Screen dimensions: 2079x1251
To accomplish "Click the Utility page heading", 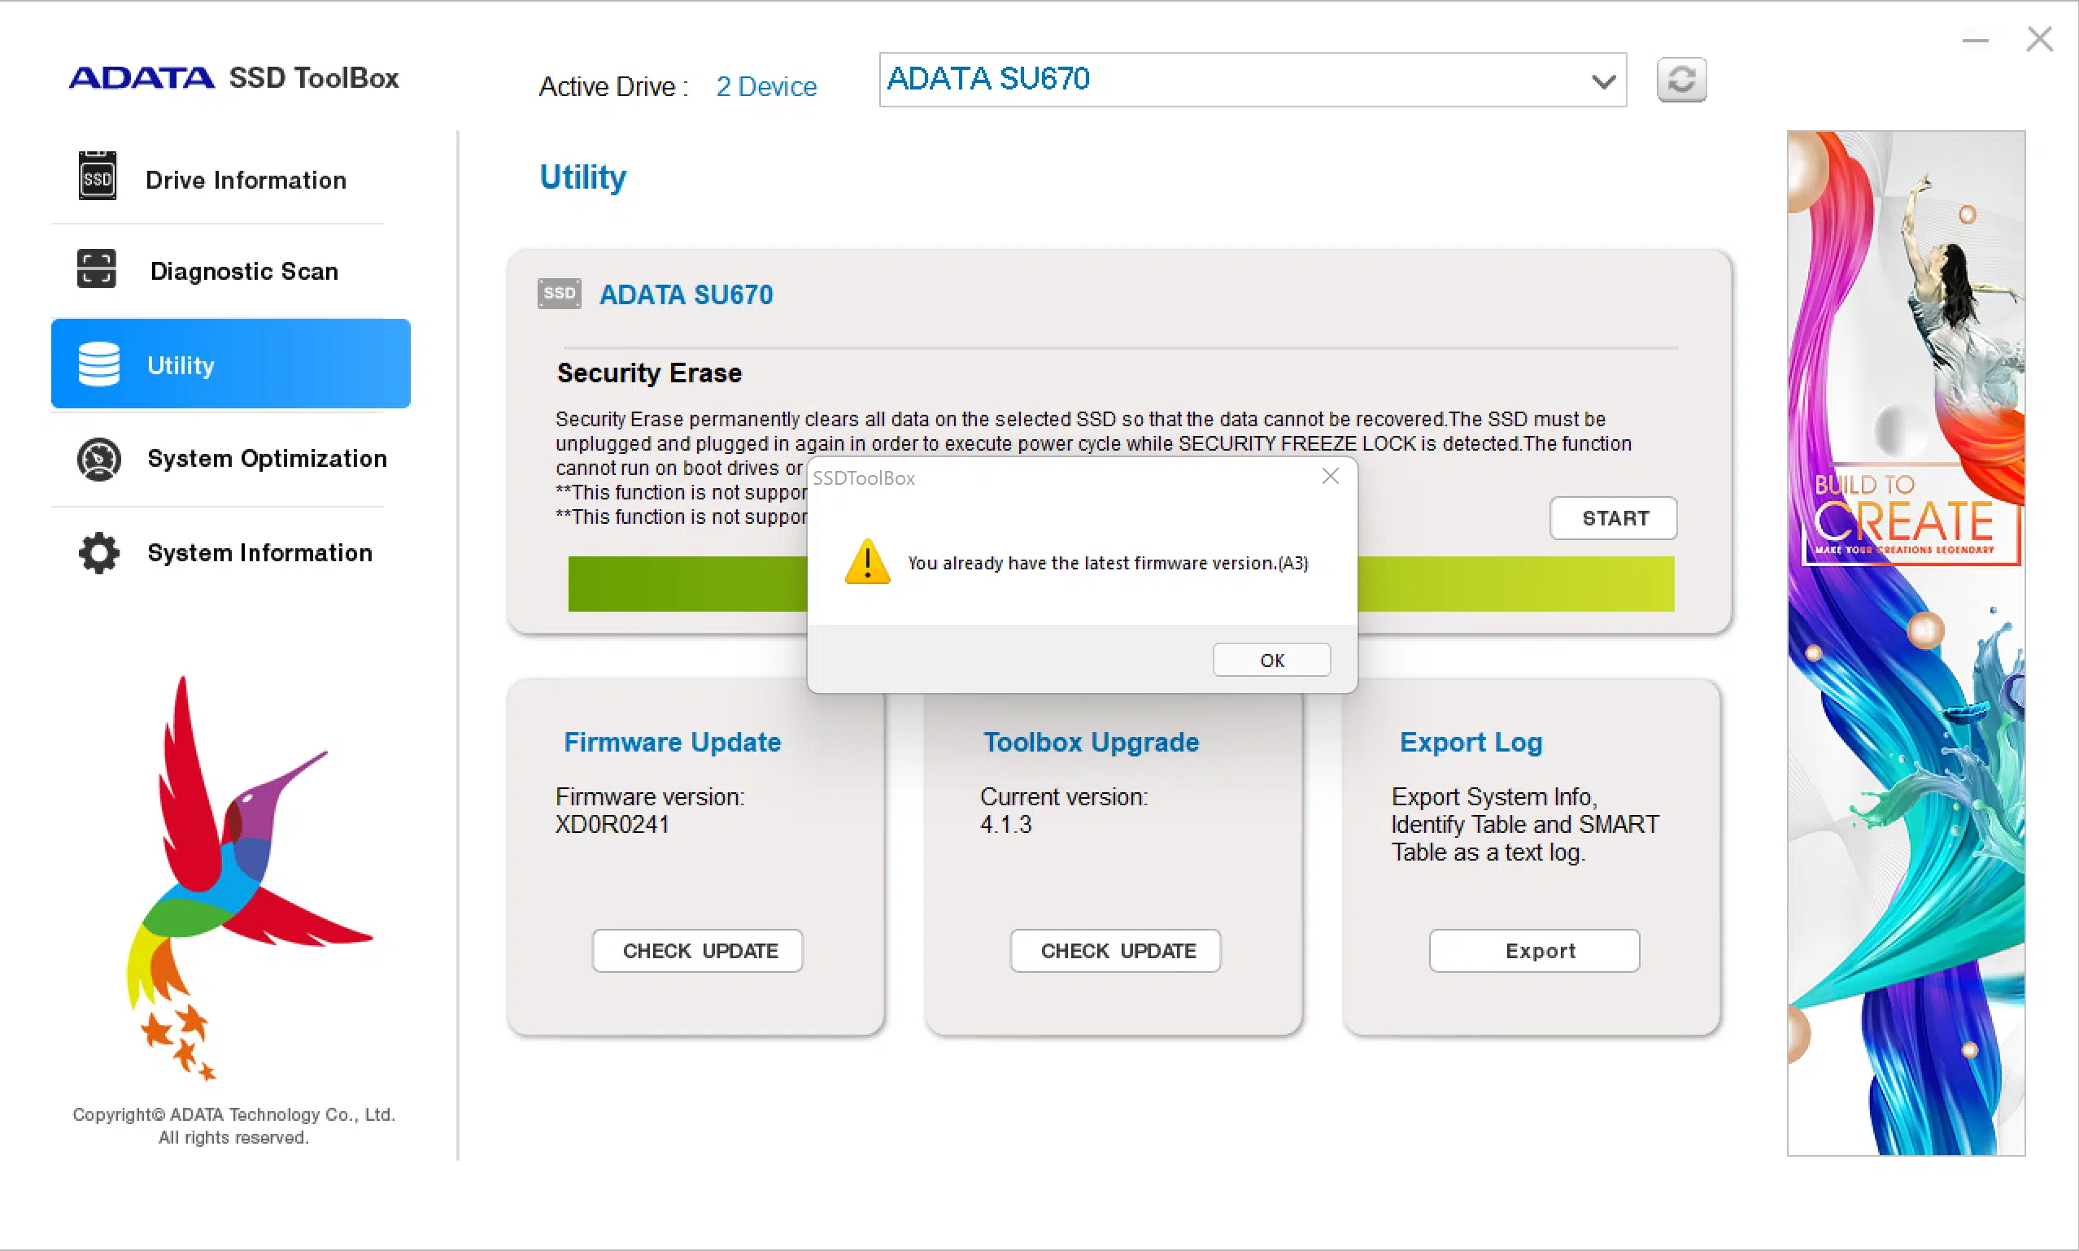I will pyautogui.click(x=583, y=177).
